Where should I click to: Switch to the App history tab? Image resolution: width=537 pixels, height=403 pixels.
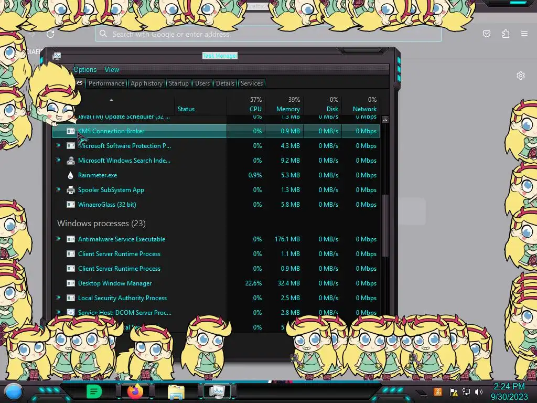(x=147, y=83)
